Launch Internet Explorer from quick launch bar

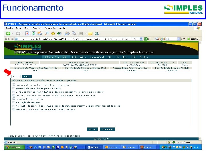coord(35,147)
